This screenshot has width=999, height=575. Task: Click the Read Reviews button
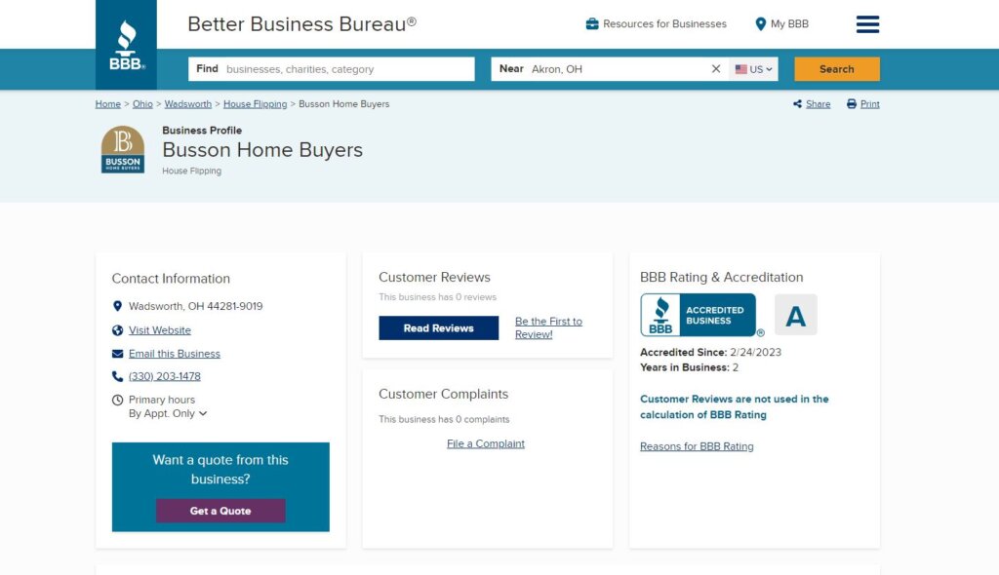[x=438, y=327]
